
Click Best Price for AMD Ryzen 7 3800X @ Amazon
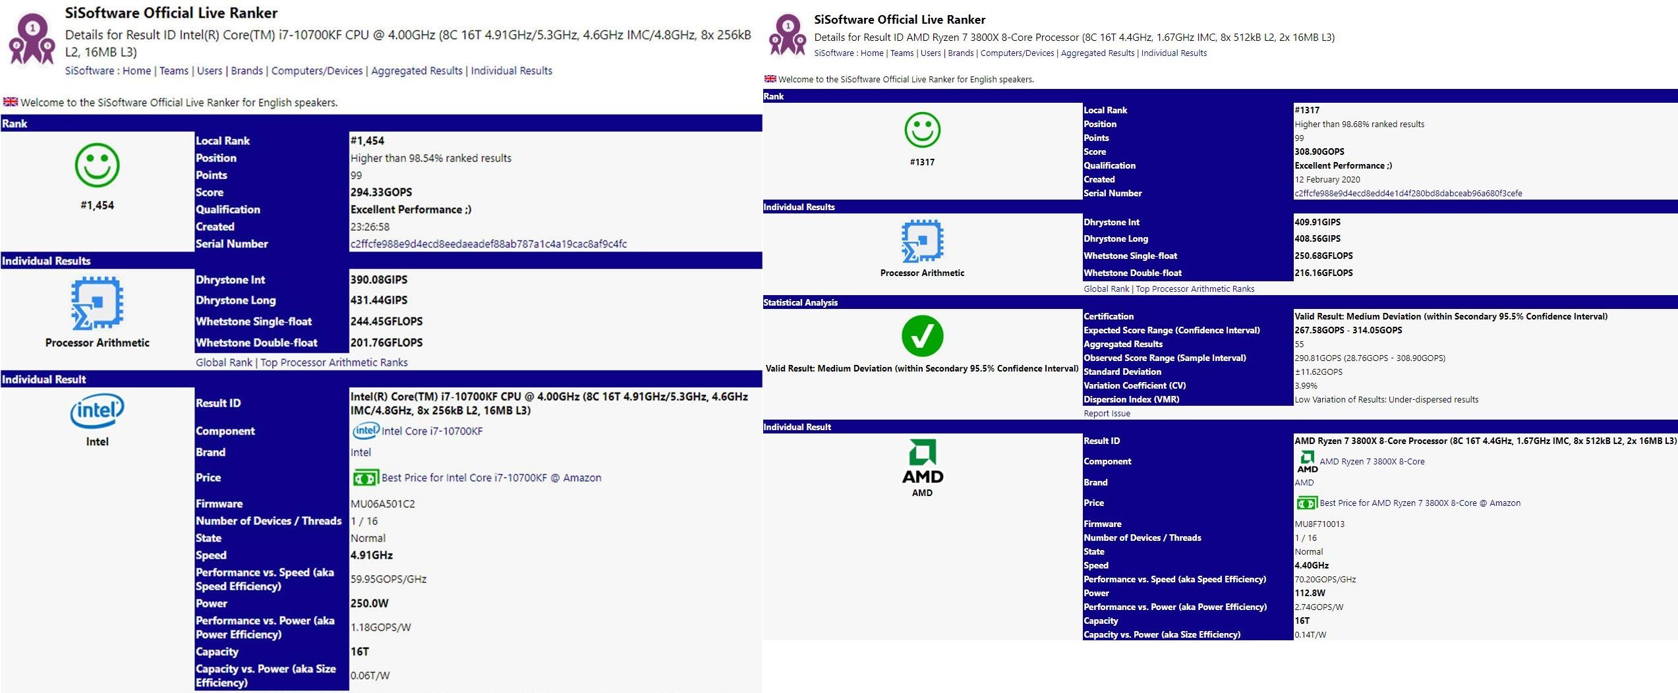(x=1420, y=503)
